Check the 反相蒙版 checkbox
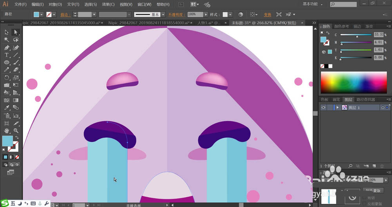The image size is (392, 207). point(364,203)
